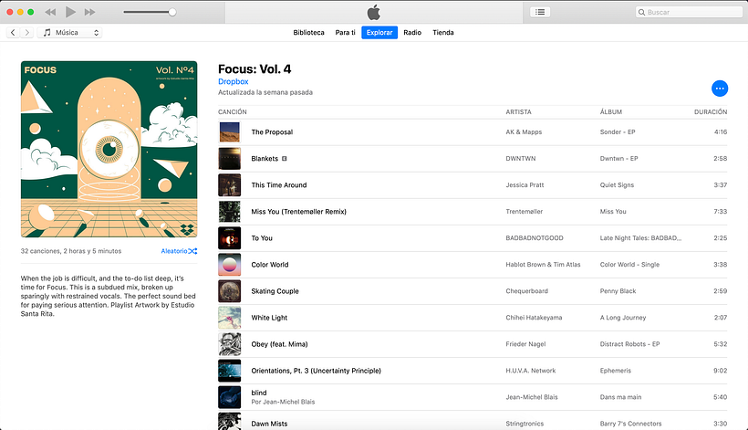Click the Blankets album thumbnail

[x=230, y=159]
